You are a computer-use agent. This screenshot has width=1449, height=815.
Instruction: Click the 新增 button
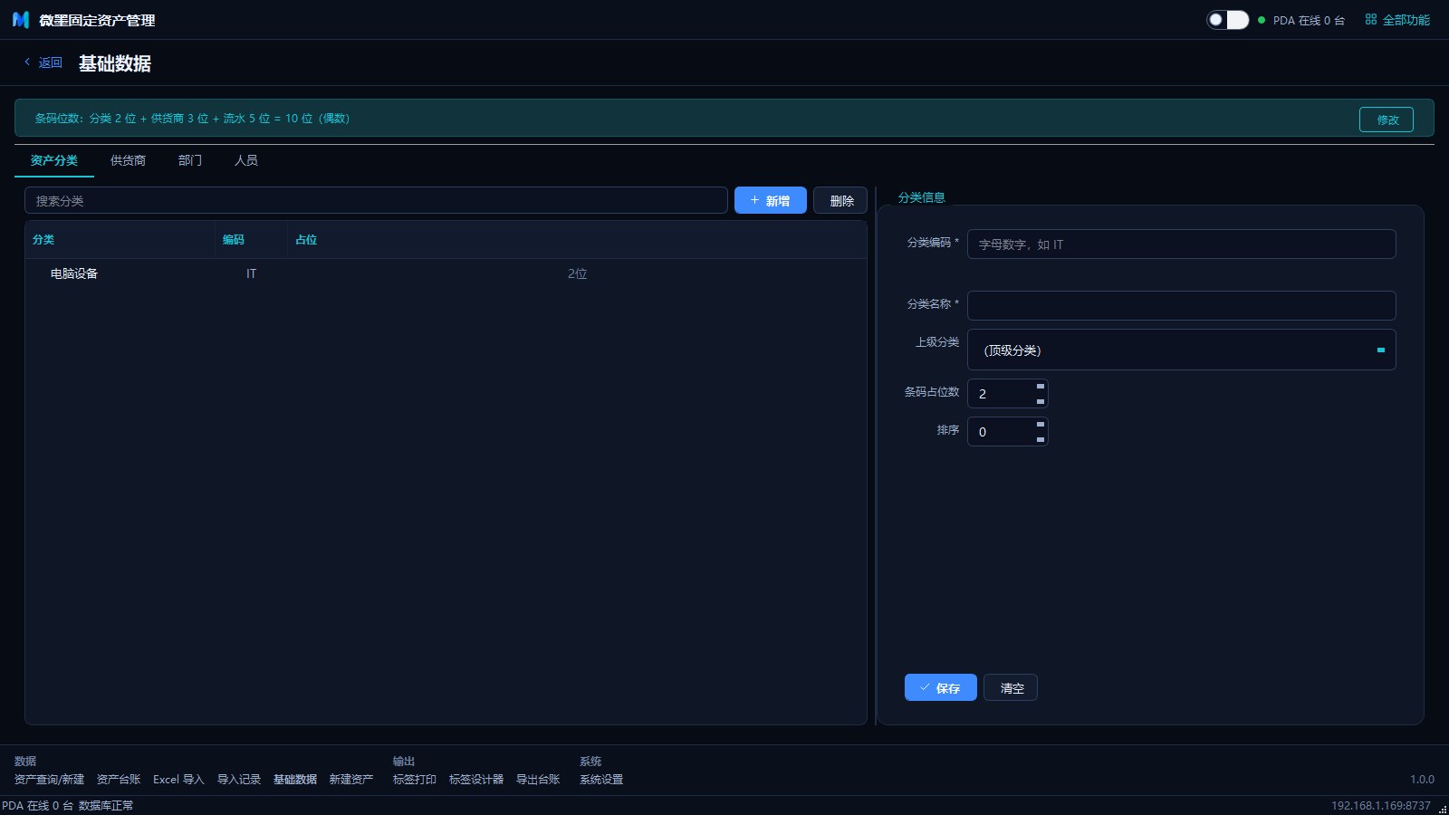(770, 200)
